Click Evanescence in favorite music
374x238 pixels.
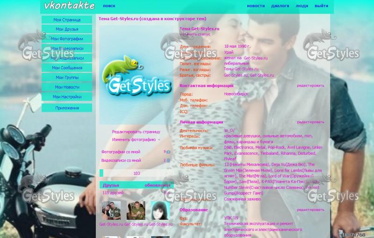tap(246, 153)
